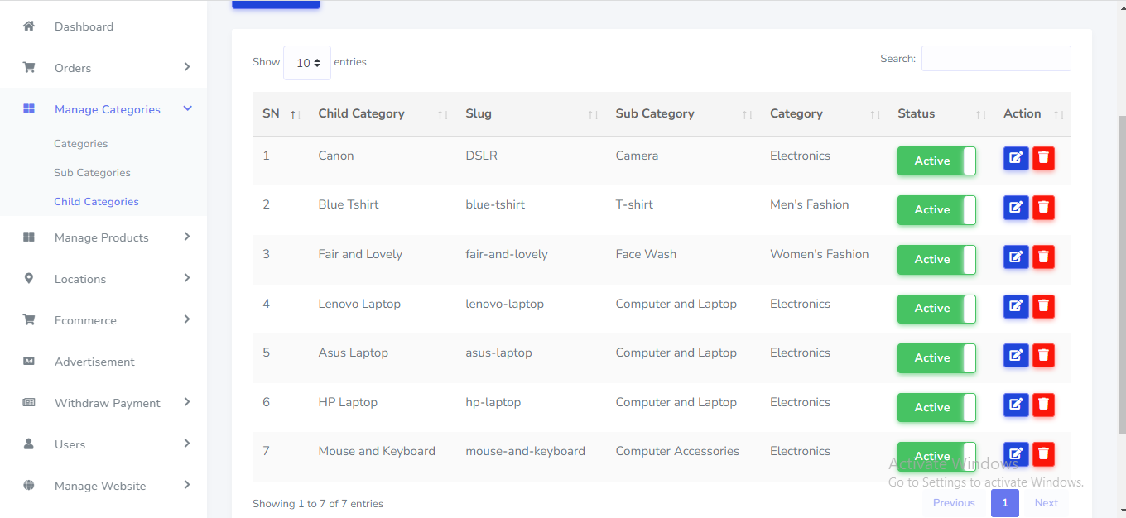Image resolution: width=1126 pixels, height=518 pixels.
Task: Delete the HP Laptop entry
Action: point(1043,405)
